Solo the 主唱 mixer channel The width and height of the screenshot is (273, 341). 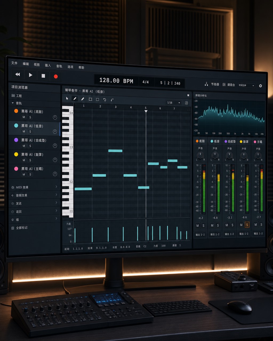coord(261,225)
